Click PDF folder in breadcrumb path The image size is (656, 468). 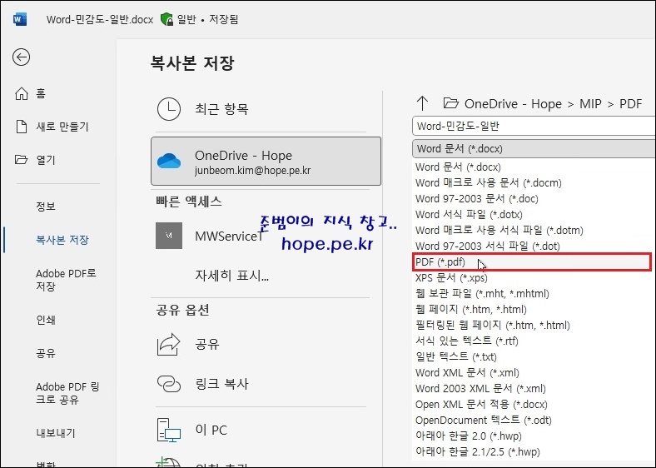pyautogui.click(x=630, y=104)
